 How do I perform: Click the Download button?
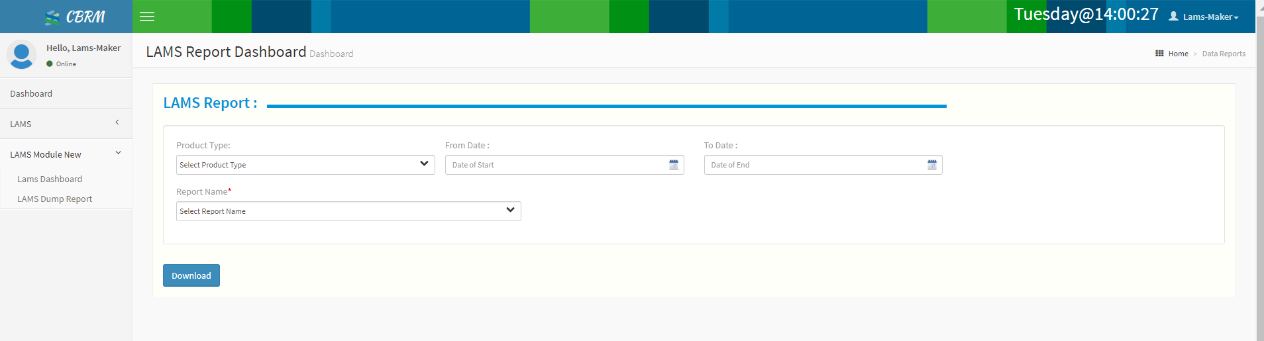tap(191, 275)
